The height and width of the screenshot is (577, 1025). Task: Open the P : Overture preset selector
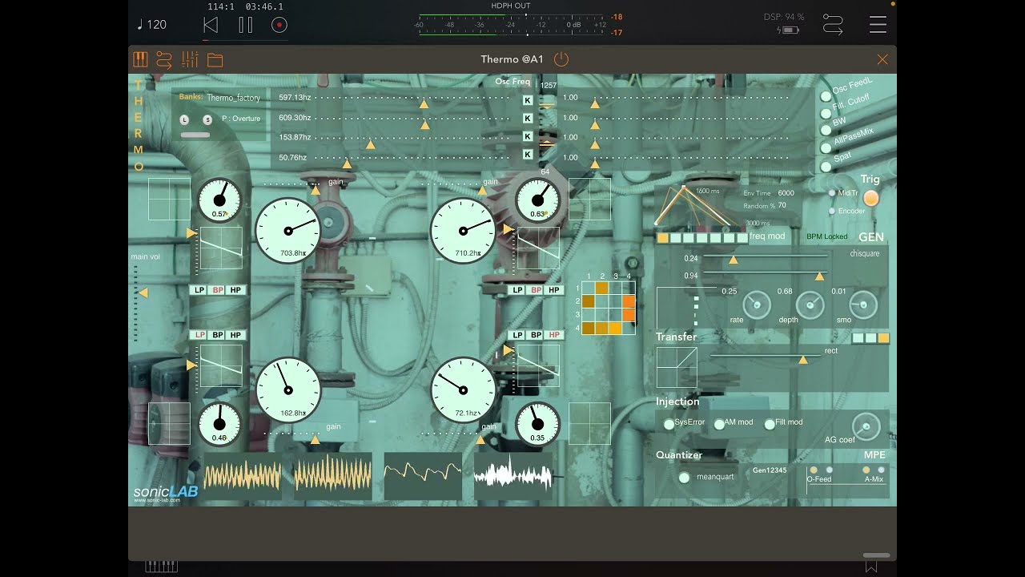[x=241, y=119]
